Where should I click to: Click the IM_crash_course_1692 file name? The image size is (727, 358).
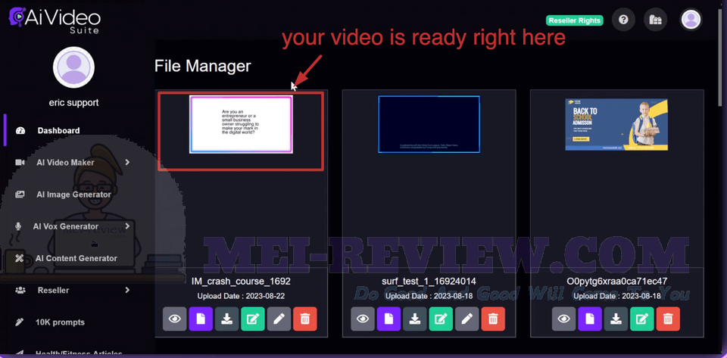click(241, 281)
